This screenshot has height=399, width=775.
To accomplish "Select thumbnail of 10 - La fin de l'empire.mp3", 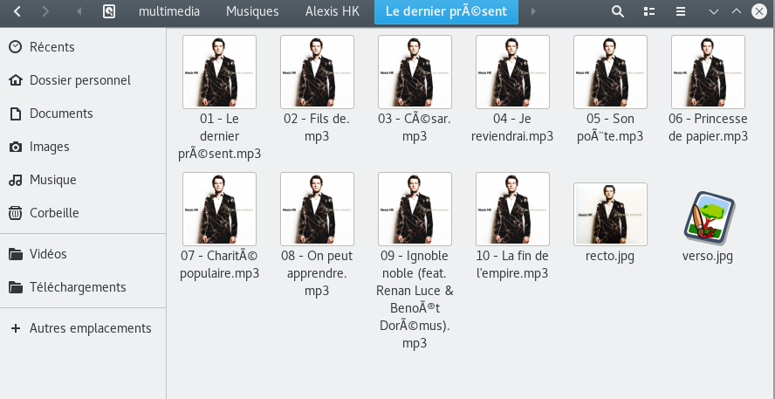I will (512, 209).
